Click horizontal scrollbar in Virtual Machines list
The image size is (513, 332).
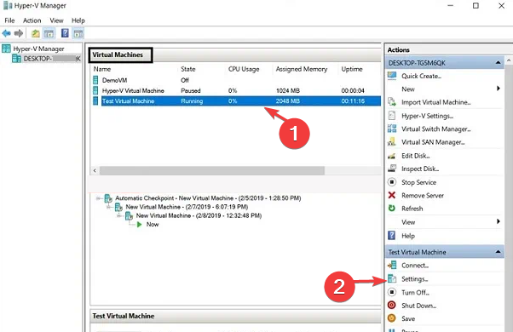(x=212, y=170)
